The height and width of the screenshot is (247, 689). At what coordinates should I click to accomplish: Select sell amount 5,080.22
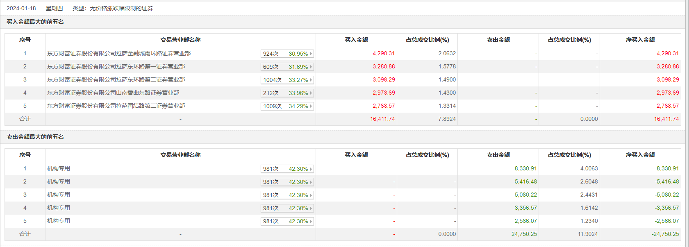525,195
